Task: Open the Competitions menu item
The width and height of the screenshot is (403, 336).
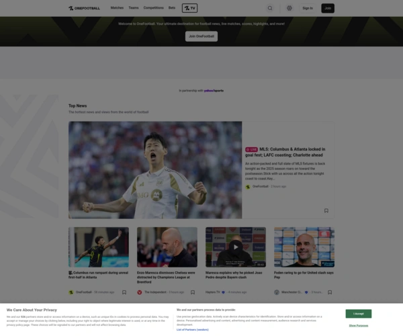Action: (153, 8)
